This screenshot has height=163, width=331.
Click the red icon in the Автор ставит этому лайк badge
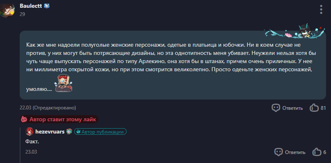point(24,120)
